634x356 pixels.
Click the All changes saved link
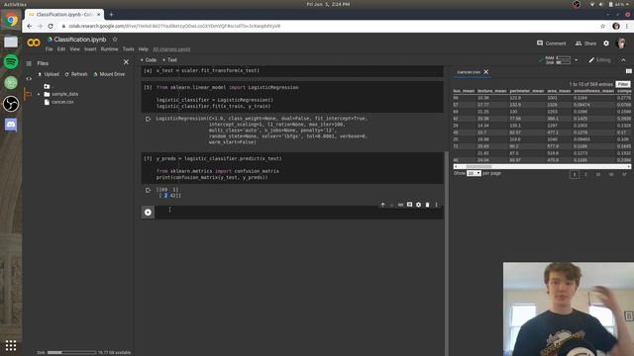171,49
